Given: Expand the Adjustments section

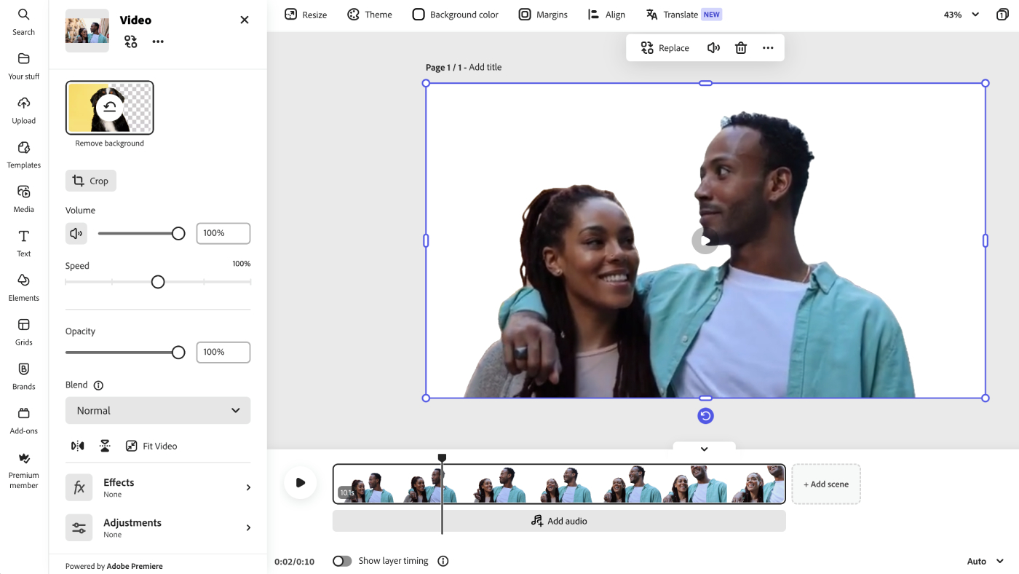Looking at the screenshot, I should (158, 527).
